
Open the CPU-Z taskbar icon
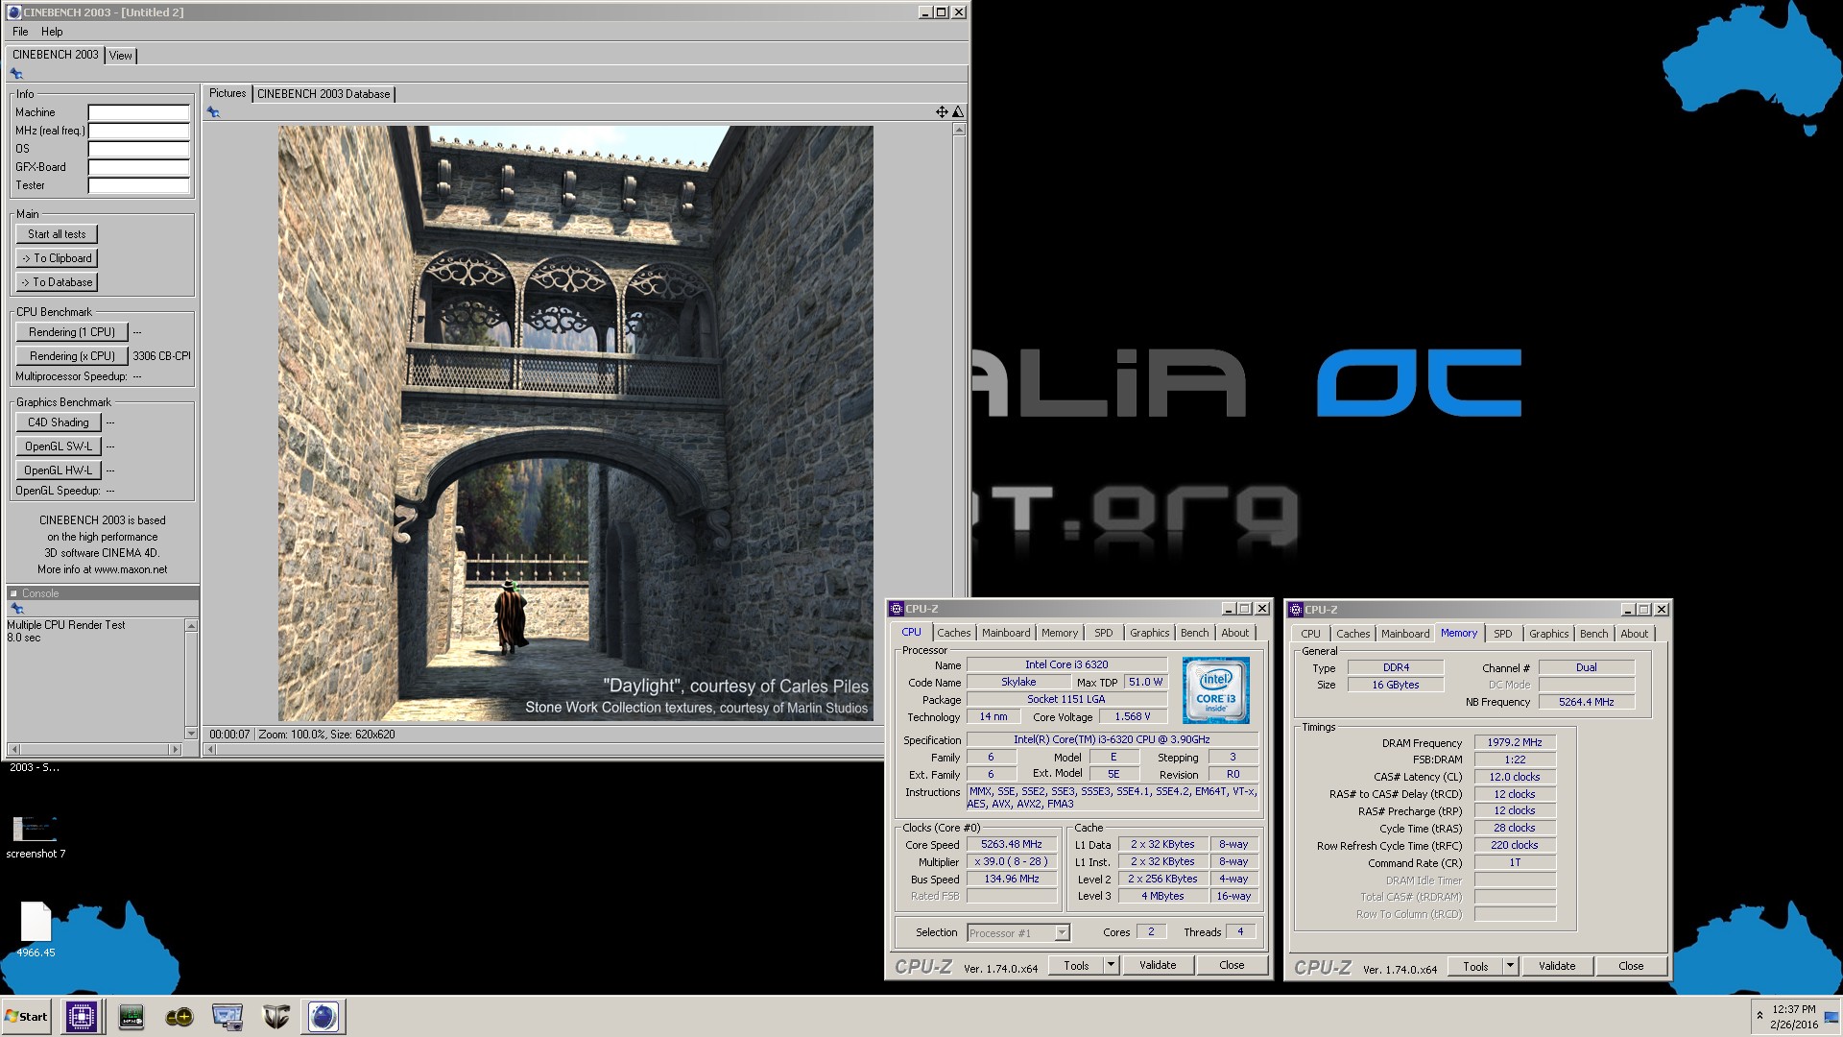82,1016
